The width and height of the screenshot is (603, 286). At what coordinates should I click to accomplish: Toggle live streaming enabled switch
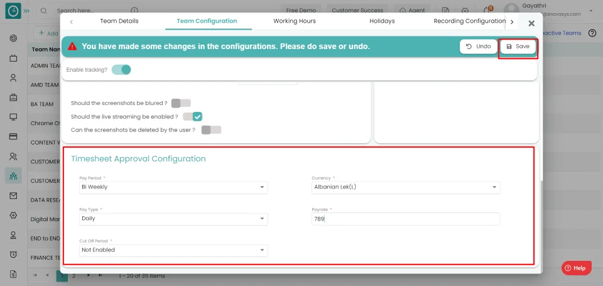coord(192,117)
